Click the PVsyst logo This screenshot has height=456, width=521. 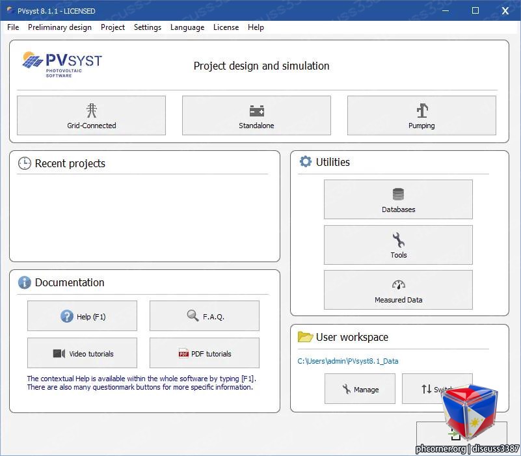[62, 64]
